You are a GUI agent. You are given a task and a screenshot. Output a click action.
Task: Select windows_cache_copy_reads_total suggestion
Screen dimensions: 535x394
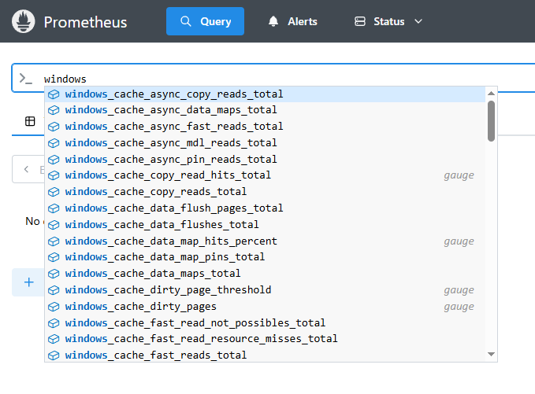point(265,191)
